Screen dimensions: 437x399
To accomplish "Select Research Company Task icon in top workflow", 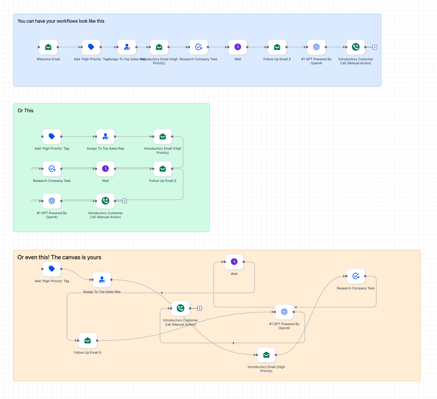I will click(x=199, y=47).
